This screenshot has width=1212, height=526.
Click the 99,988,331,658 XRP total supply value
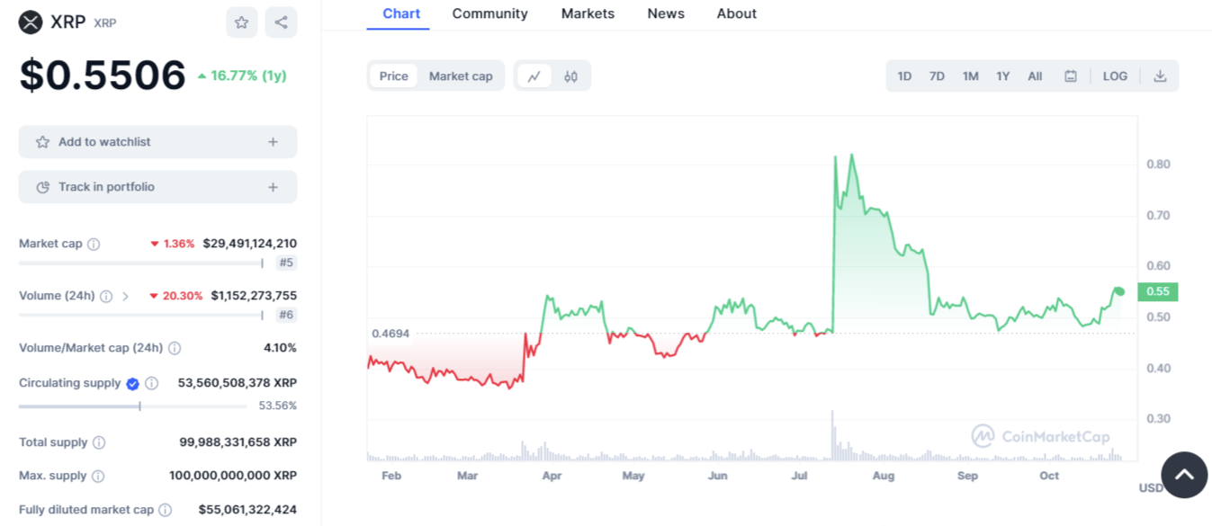[x=238, y=442]
